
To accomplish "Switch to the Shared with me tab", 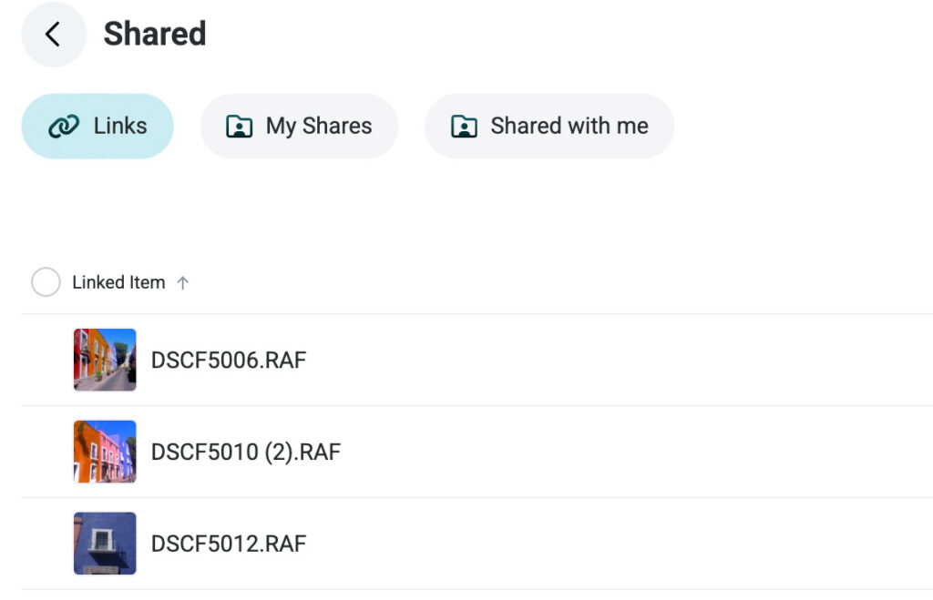I will pos(549,126).
